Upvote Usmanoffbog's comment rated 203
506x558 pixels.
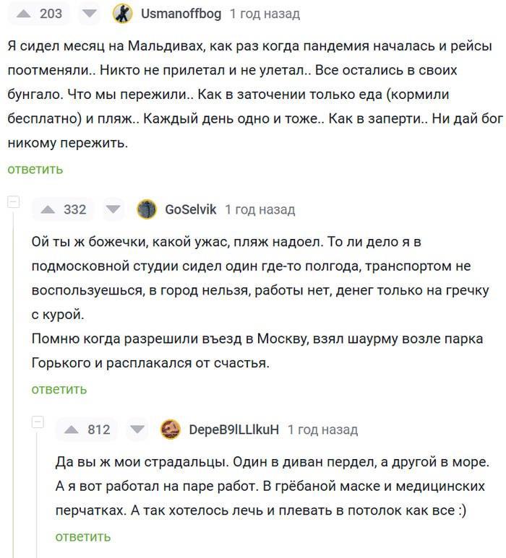[25, 14]
